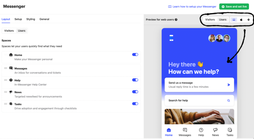This screenshot has width=254, height=139.
Task: Grab the drag handle of the Tasks row
Action: point(5,104)
